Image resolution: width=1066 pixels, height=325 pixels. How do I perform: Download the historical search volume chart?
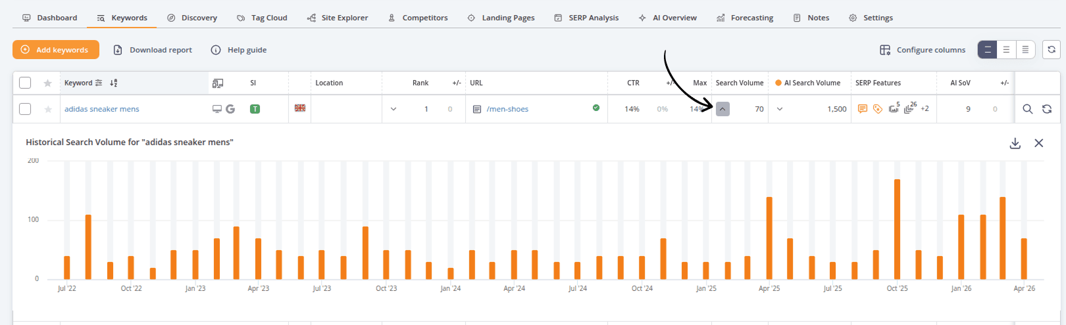coord(1015,143)
